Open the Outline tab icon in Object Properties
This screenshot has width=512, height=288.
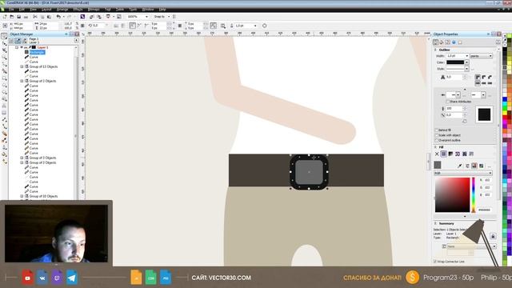[435, 42]
